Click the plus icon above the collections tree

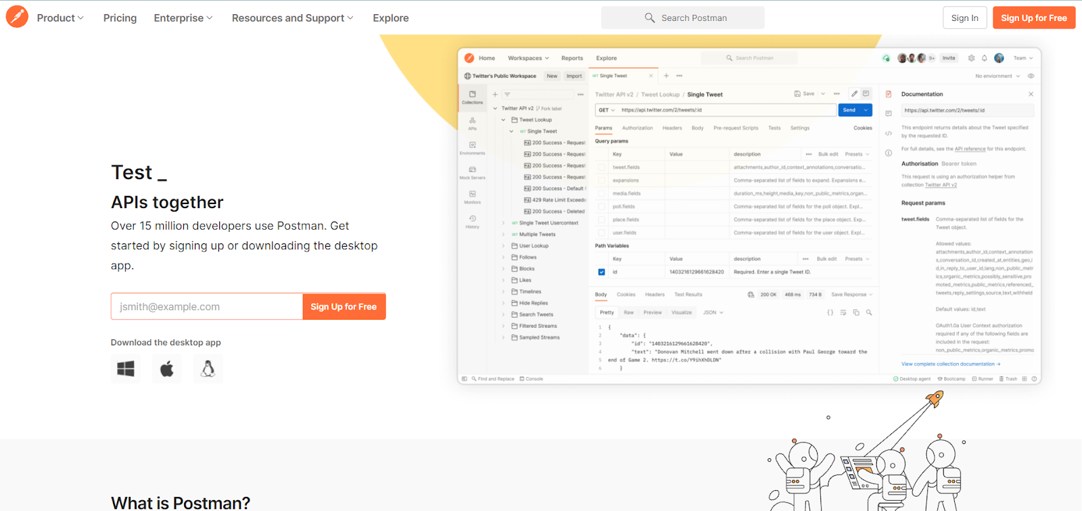[x=495, y=95]
